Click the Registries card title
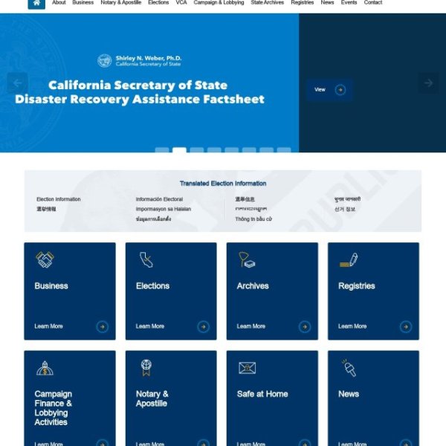The height and width of the screenshot is (446, 446). click(x=356, y=286)
